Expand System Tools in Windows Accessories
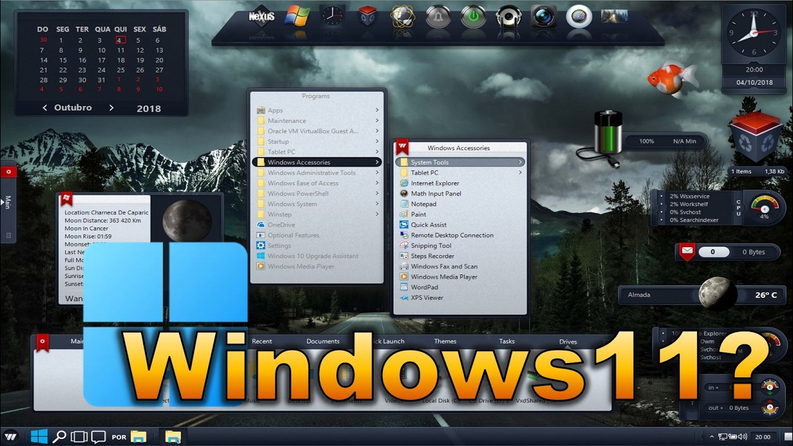 460,162
